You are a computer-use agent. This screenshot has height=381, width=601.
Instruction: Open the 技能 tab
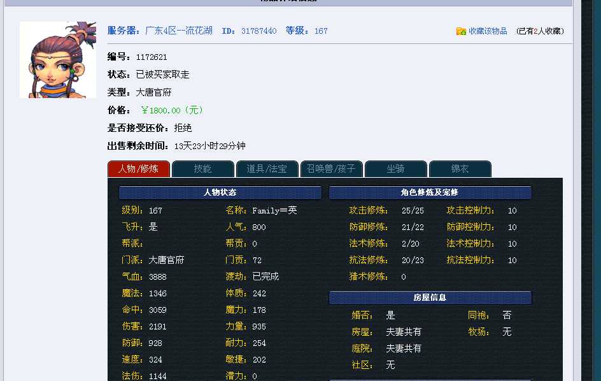(x=203, y=169)
